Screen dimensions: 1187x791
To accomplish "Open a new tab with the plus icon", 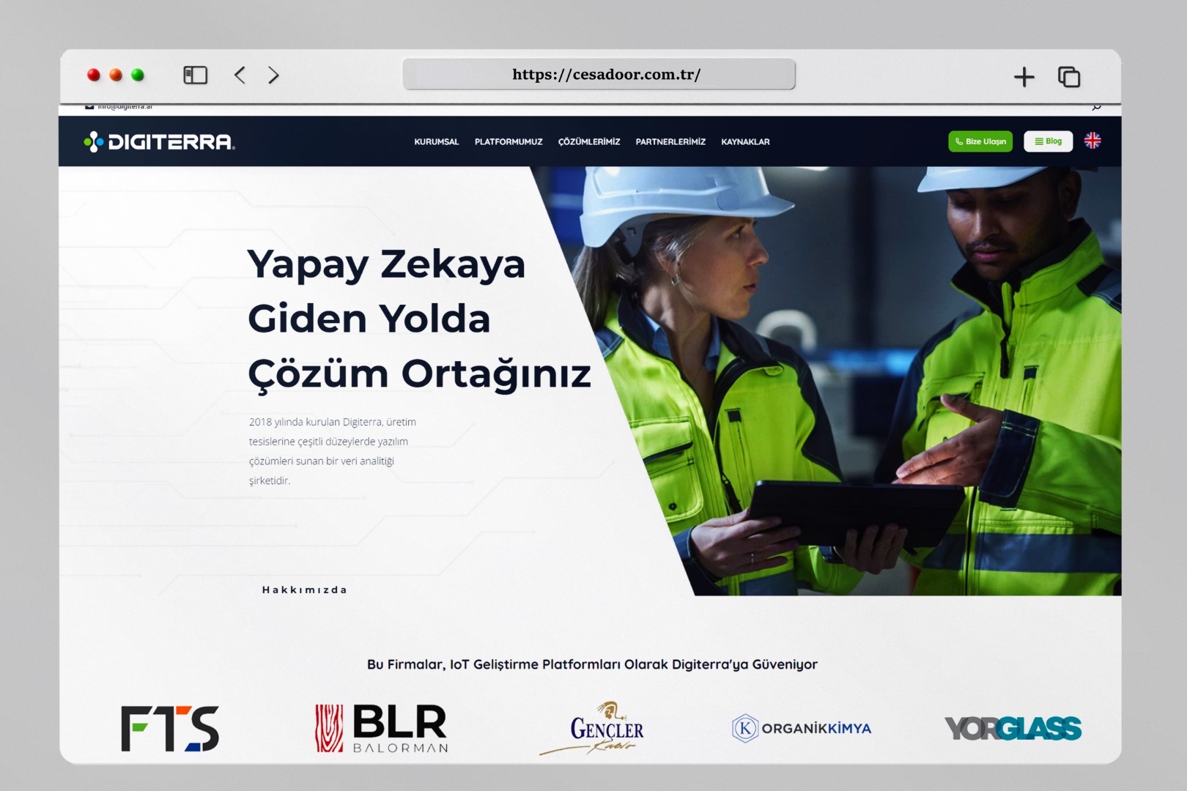I will click(x=1024, y=77).
